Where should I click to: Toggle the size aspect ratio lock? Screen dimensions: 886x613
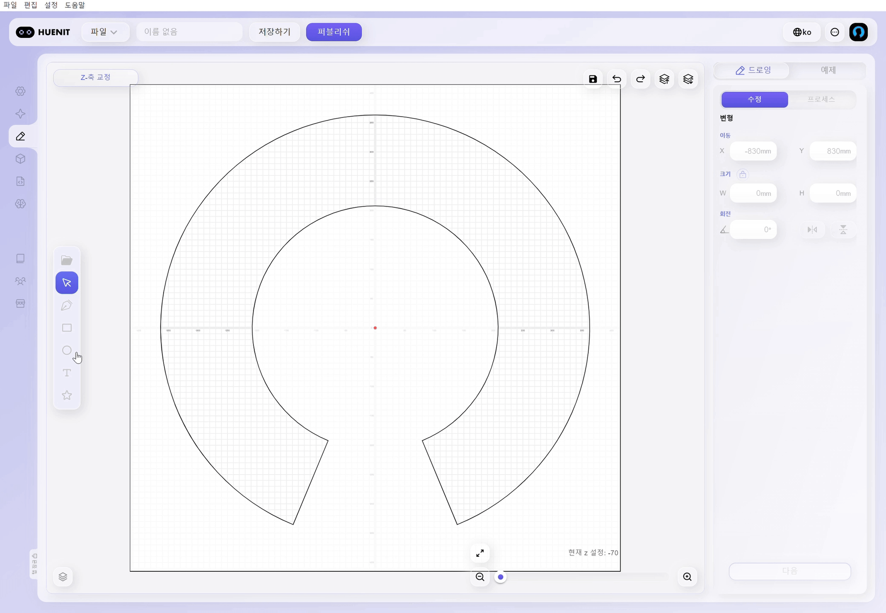pos(742,174)
